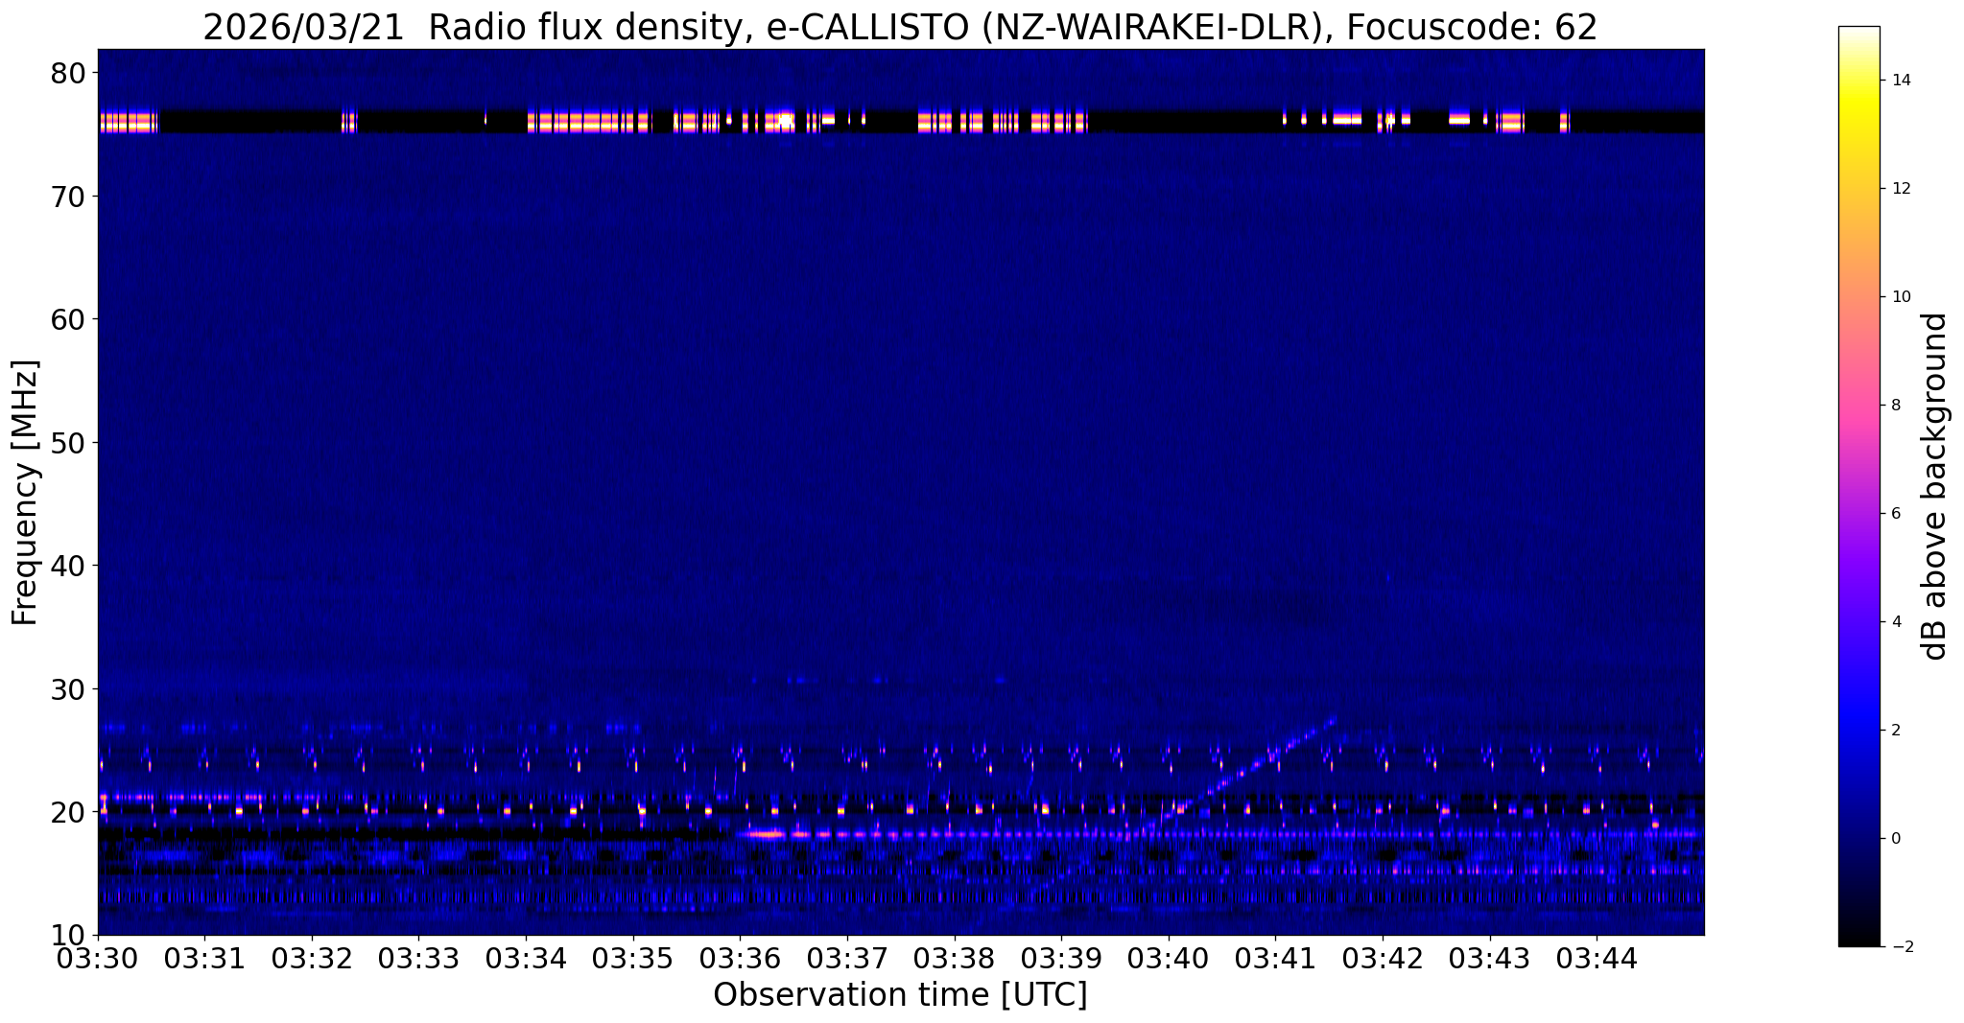Select the 03:44 time tick label
Viewport: 1964px width, 1023px height.
pos(1597,959)
